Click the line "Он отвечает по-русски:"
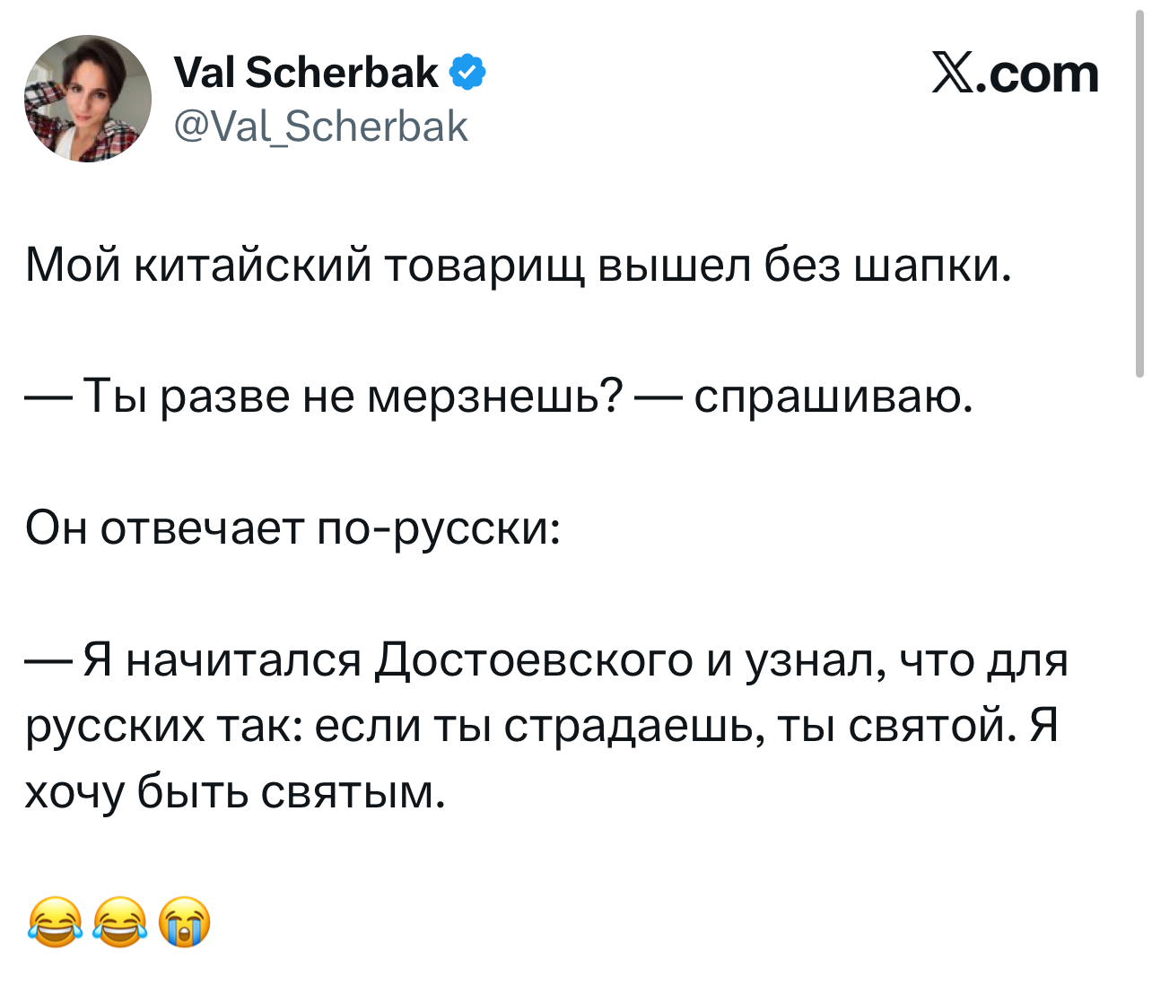 [x=292, y=528]
